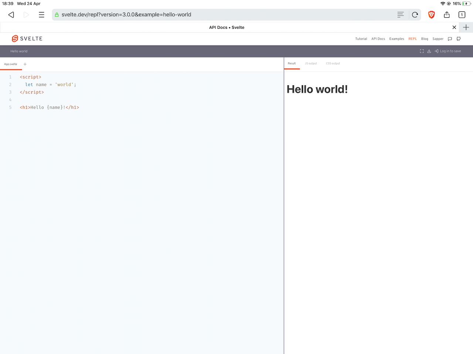Click the address bar URL field
Screen dimensions: 473x354
pos(148,14)
